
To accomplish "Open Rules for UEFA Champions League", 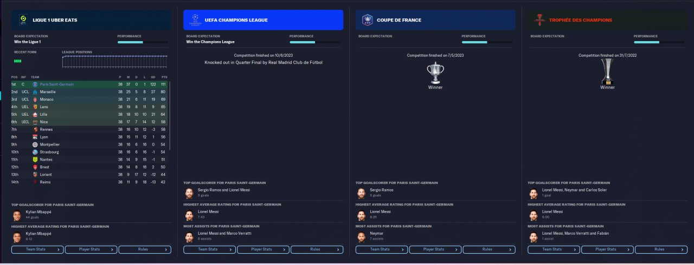I will click(x=317, y=249).
